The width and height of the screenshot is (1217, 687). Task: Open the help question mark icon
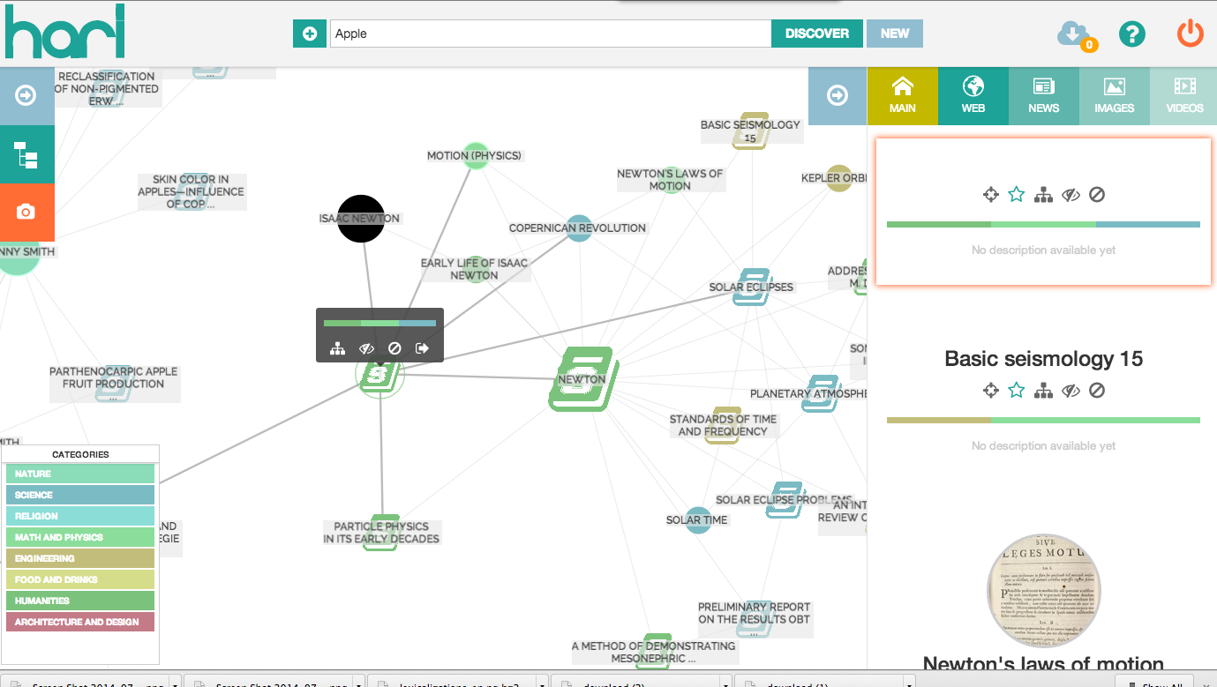(x=1131, y=34)
